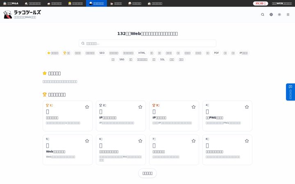Screen dimensions: 295x184
Task: Select the category chip starting with IP
Action: (x=243, y=53)
